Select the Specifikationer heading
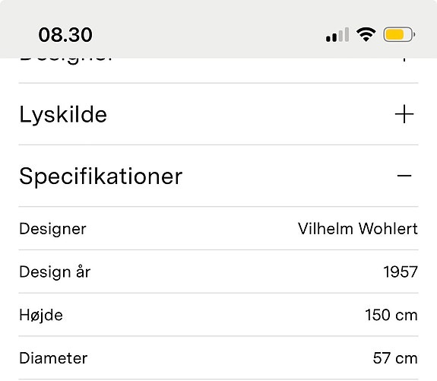 coord(100,176)
